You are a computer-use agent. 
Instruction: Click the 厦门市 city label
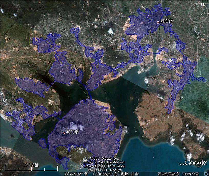(72, 132)
